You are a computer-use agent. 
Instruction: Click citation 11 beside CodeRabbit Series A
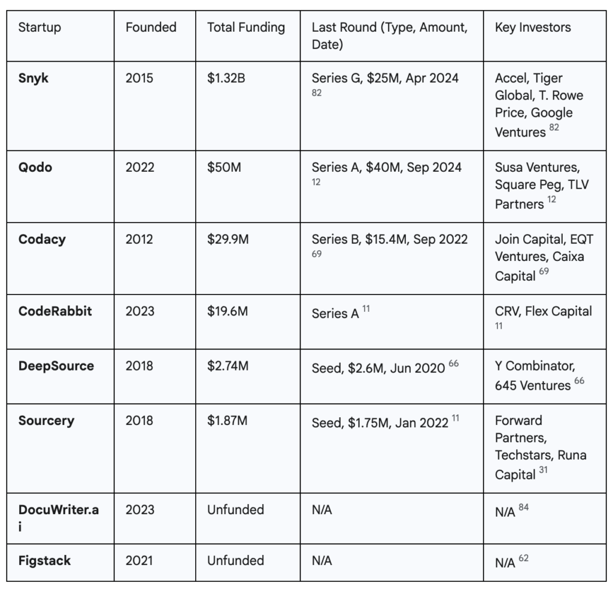pos(366,309)
